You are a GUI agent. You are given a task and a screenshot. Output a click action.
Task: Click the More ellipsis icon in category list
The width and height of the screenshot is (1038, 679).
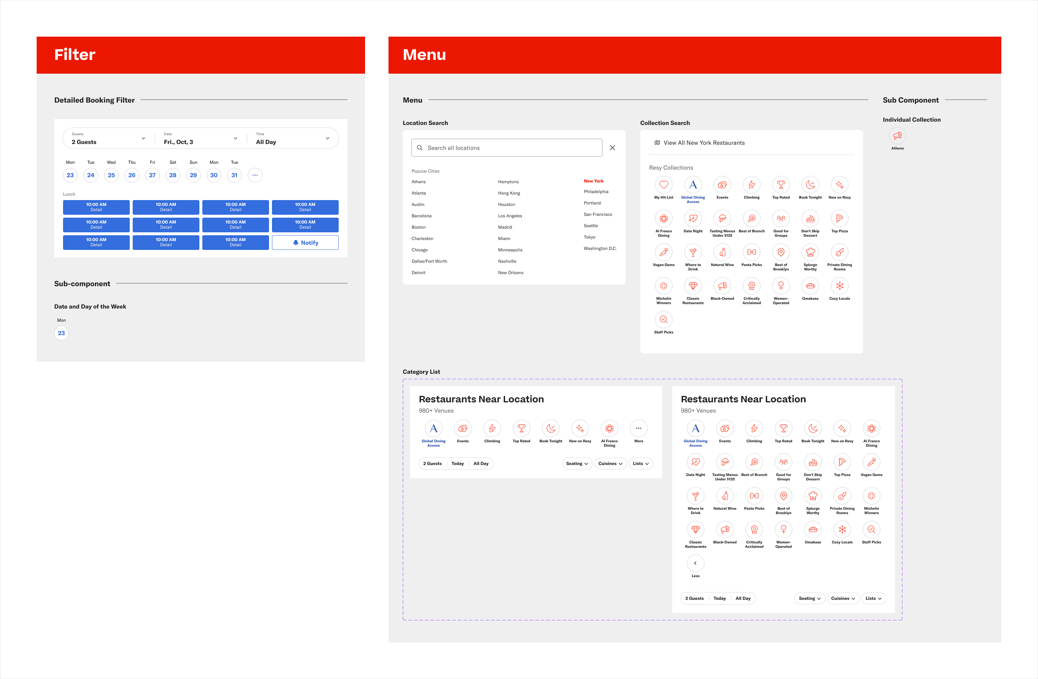(x=638, y=428)
